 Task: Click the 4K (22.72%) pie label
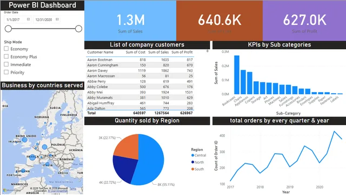(108, 183)
